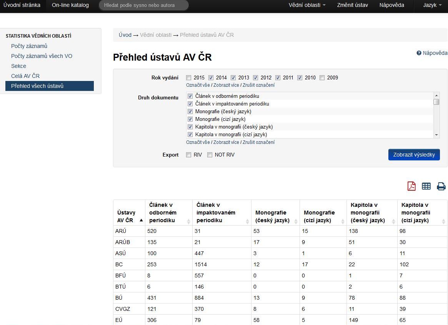Sort by Monografie (cizí jazyk) column
The image size is (448, 325).
(x=343, y=221)
